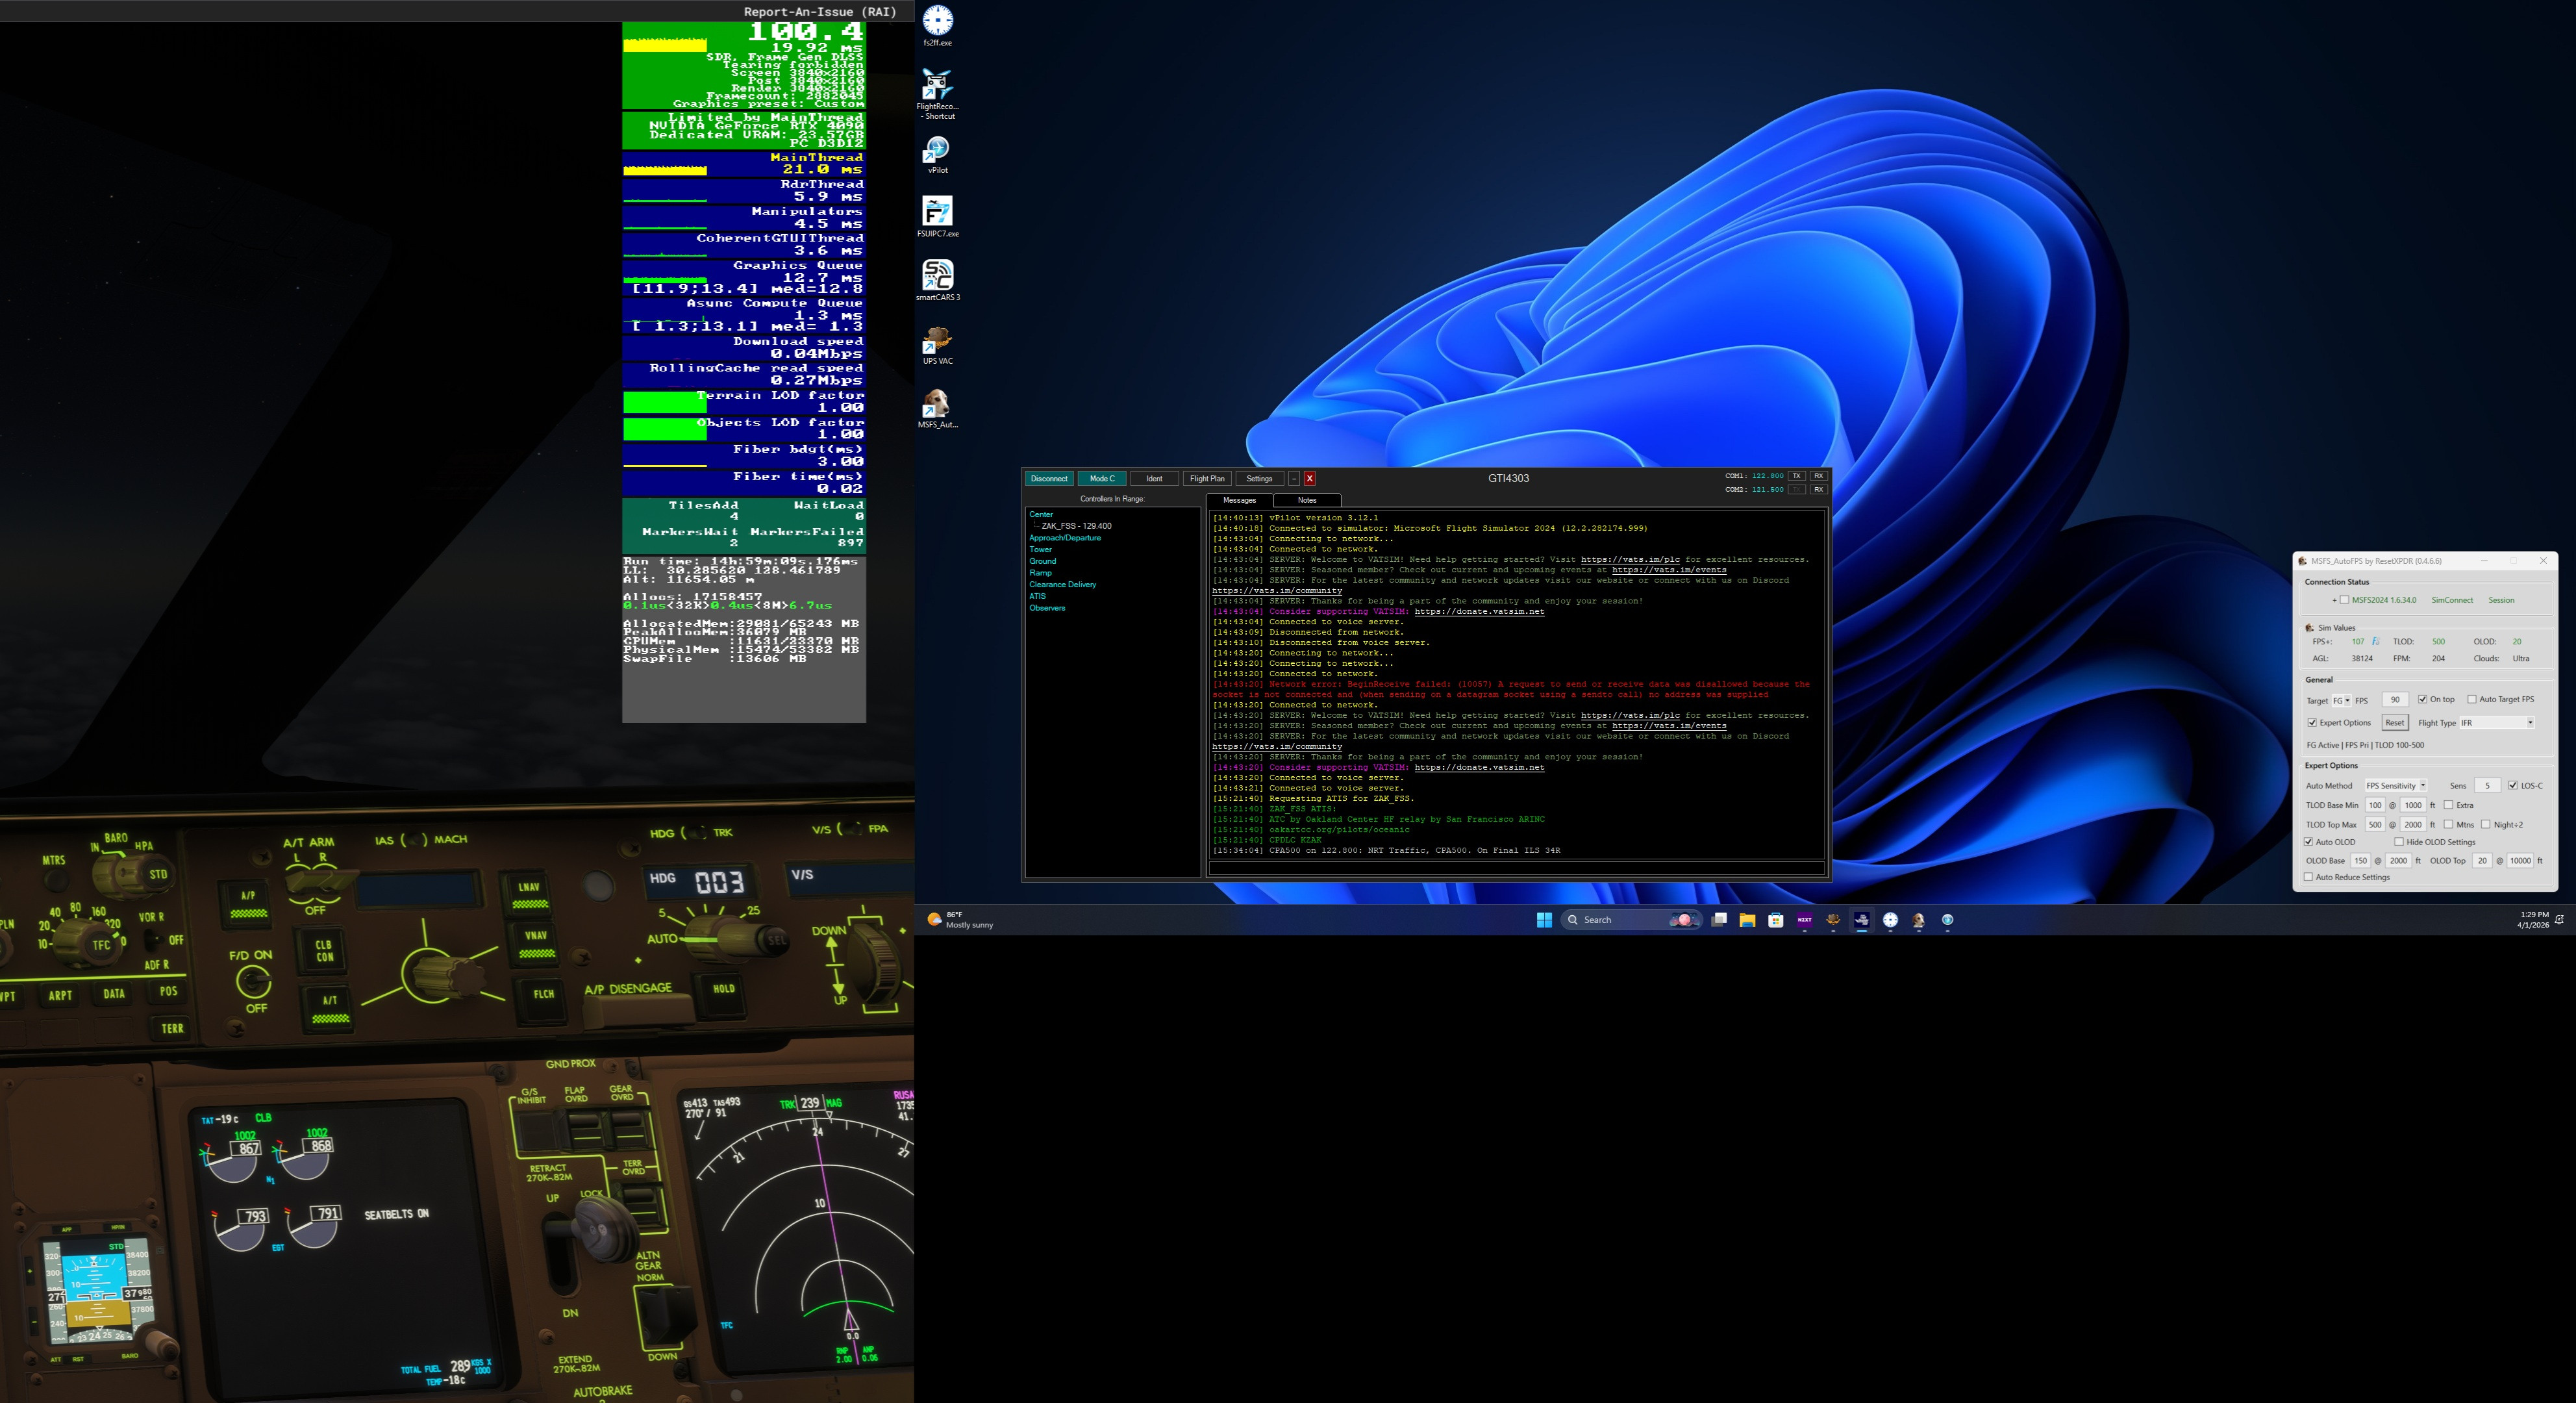Toggle COM2 RX button
The image size is (2576, 1403).
(1818, 490)
